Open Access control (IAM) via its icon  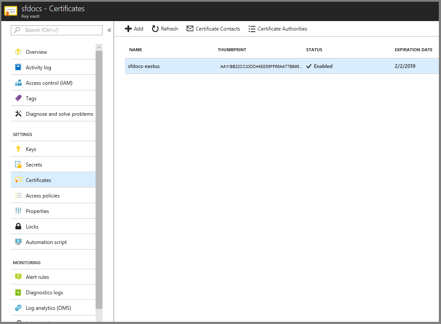[x=19, y=83]
